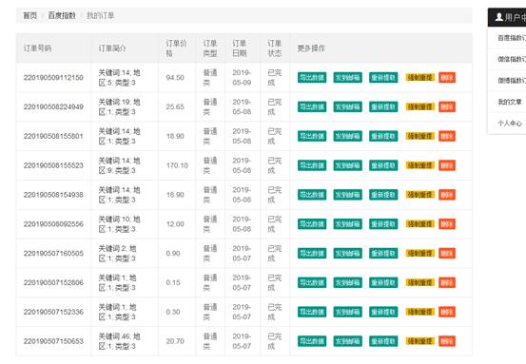This screenshot has width=526, height=364.
Task: Click 强制重提 for order 220190507152336
Action: [x=420, y=312]
